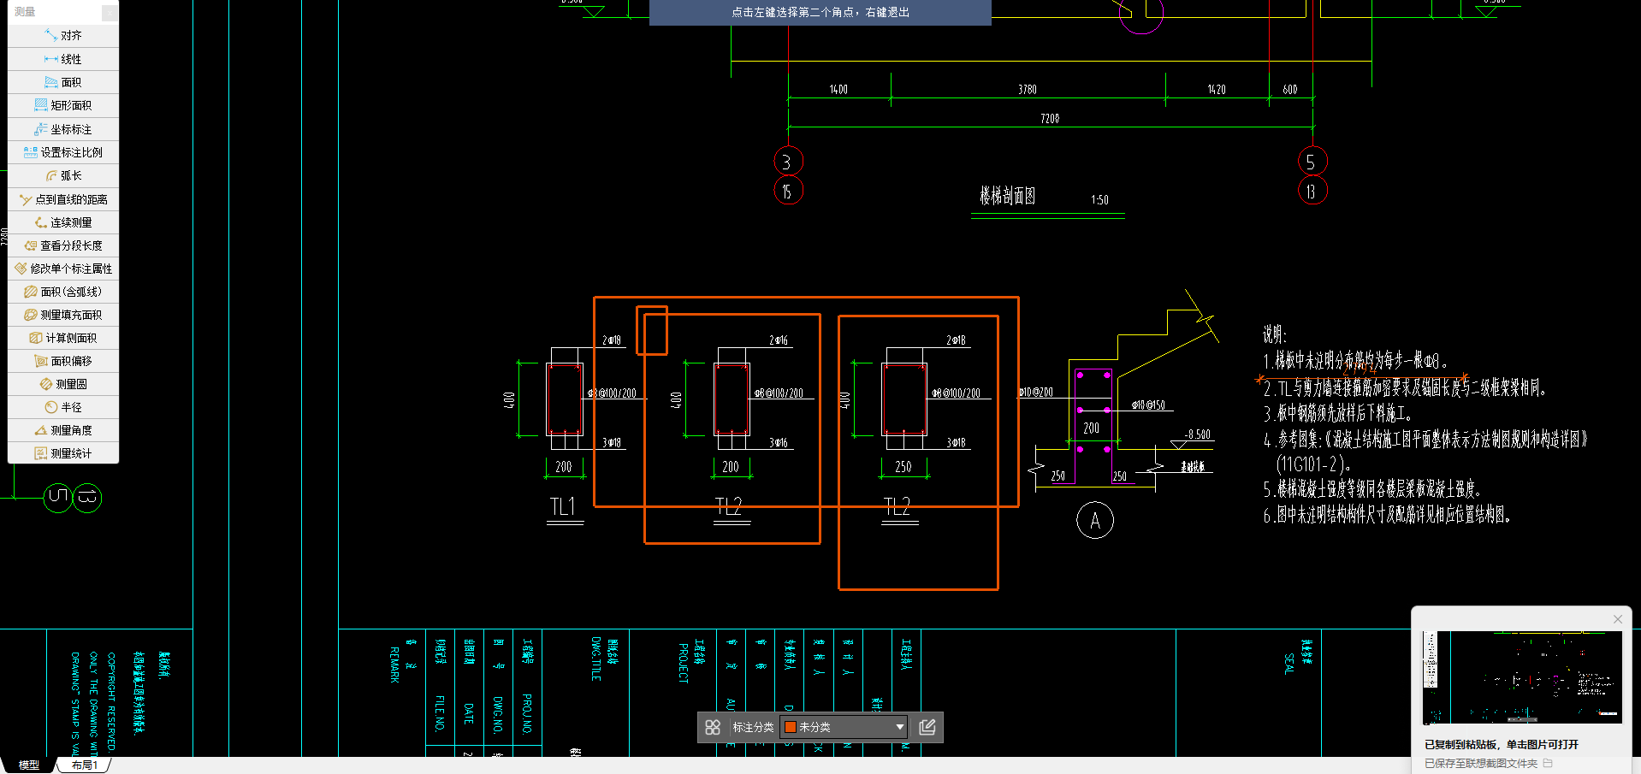Screen dimensions: 1641x774
Task: Activate 测量角度 angle measurement
Action: (x=63, y=430)
